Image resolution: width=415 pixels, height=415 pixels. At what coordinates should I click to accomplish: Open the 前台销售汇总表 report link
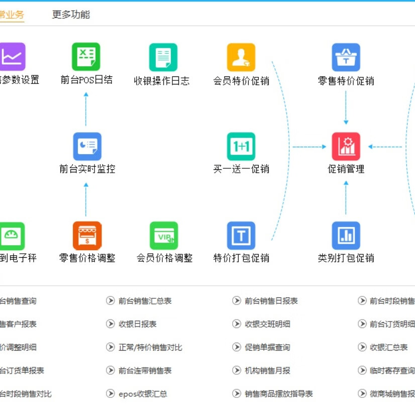pos(145,301)
